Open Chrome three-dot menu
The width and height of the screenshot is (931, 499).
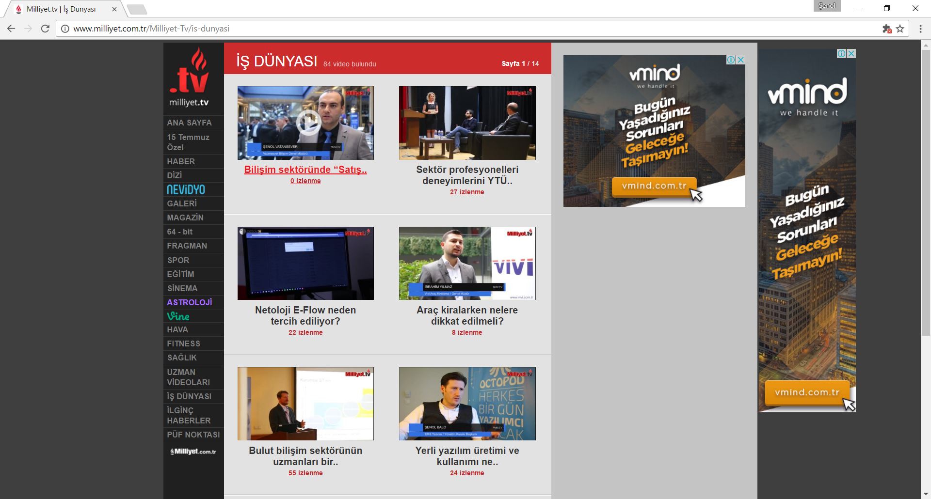click(920, 29)
